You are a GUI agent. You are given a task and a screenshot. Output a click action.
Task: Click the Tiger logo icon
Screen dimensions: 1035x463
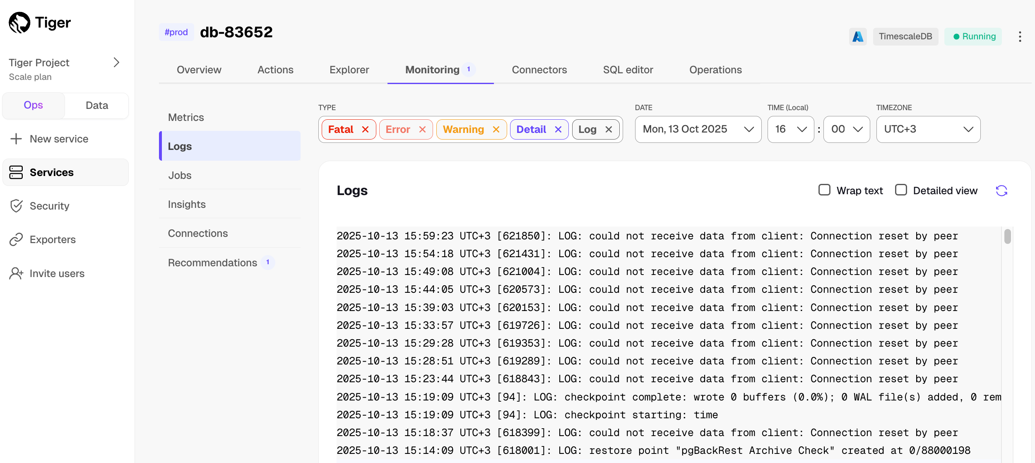[x=19, y=23]
